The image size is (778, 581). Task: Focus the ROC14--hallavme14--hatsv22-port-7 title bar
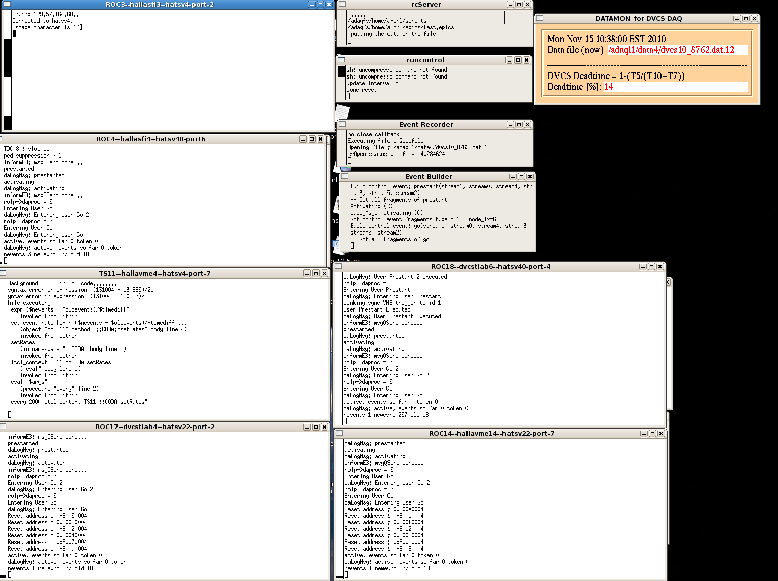coord(491,433)
